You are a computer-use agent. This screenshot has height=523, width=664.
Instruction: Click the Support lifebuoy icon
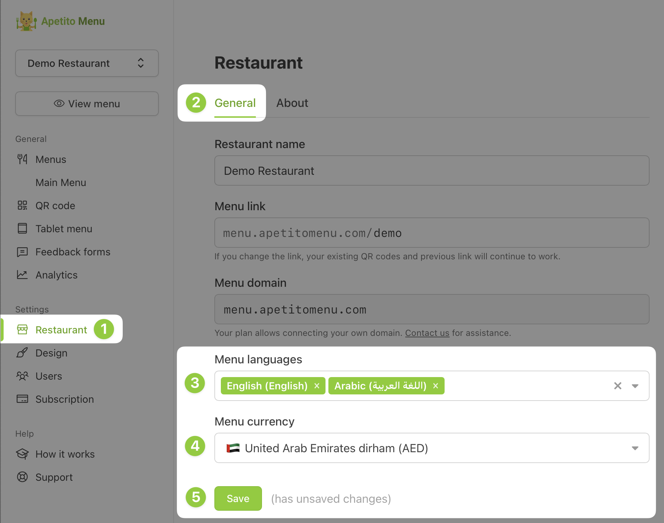(22, 477)
